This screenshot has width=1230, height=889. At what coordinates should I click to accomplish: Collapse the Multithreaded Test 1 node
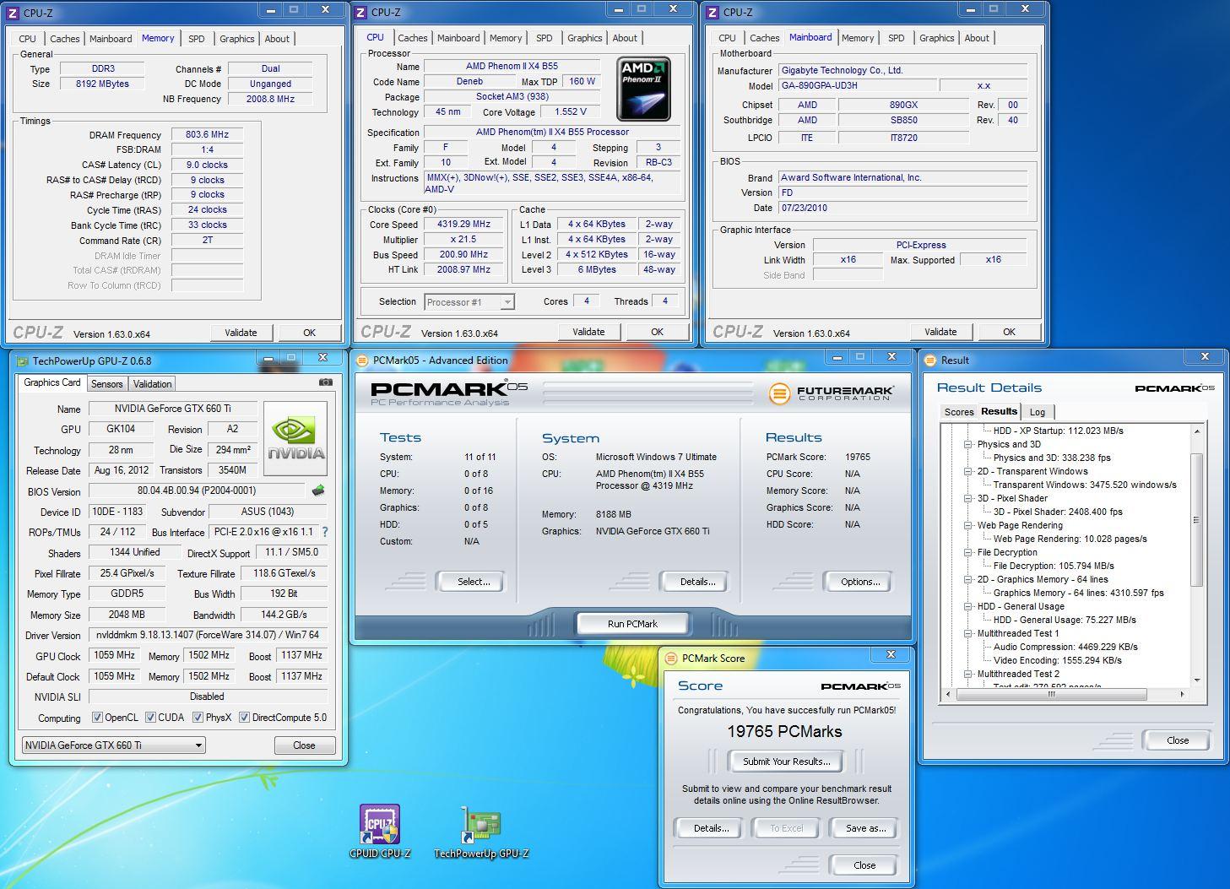pyautogui.click(x=968, y=633)
